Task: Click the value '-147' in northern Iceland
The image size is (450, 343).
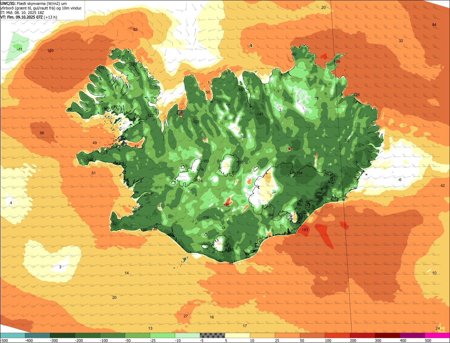Action: (x=259, y=114)
